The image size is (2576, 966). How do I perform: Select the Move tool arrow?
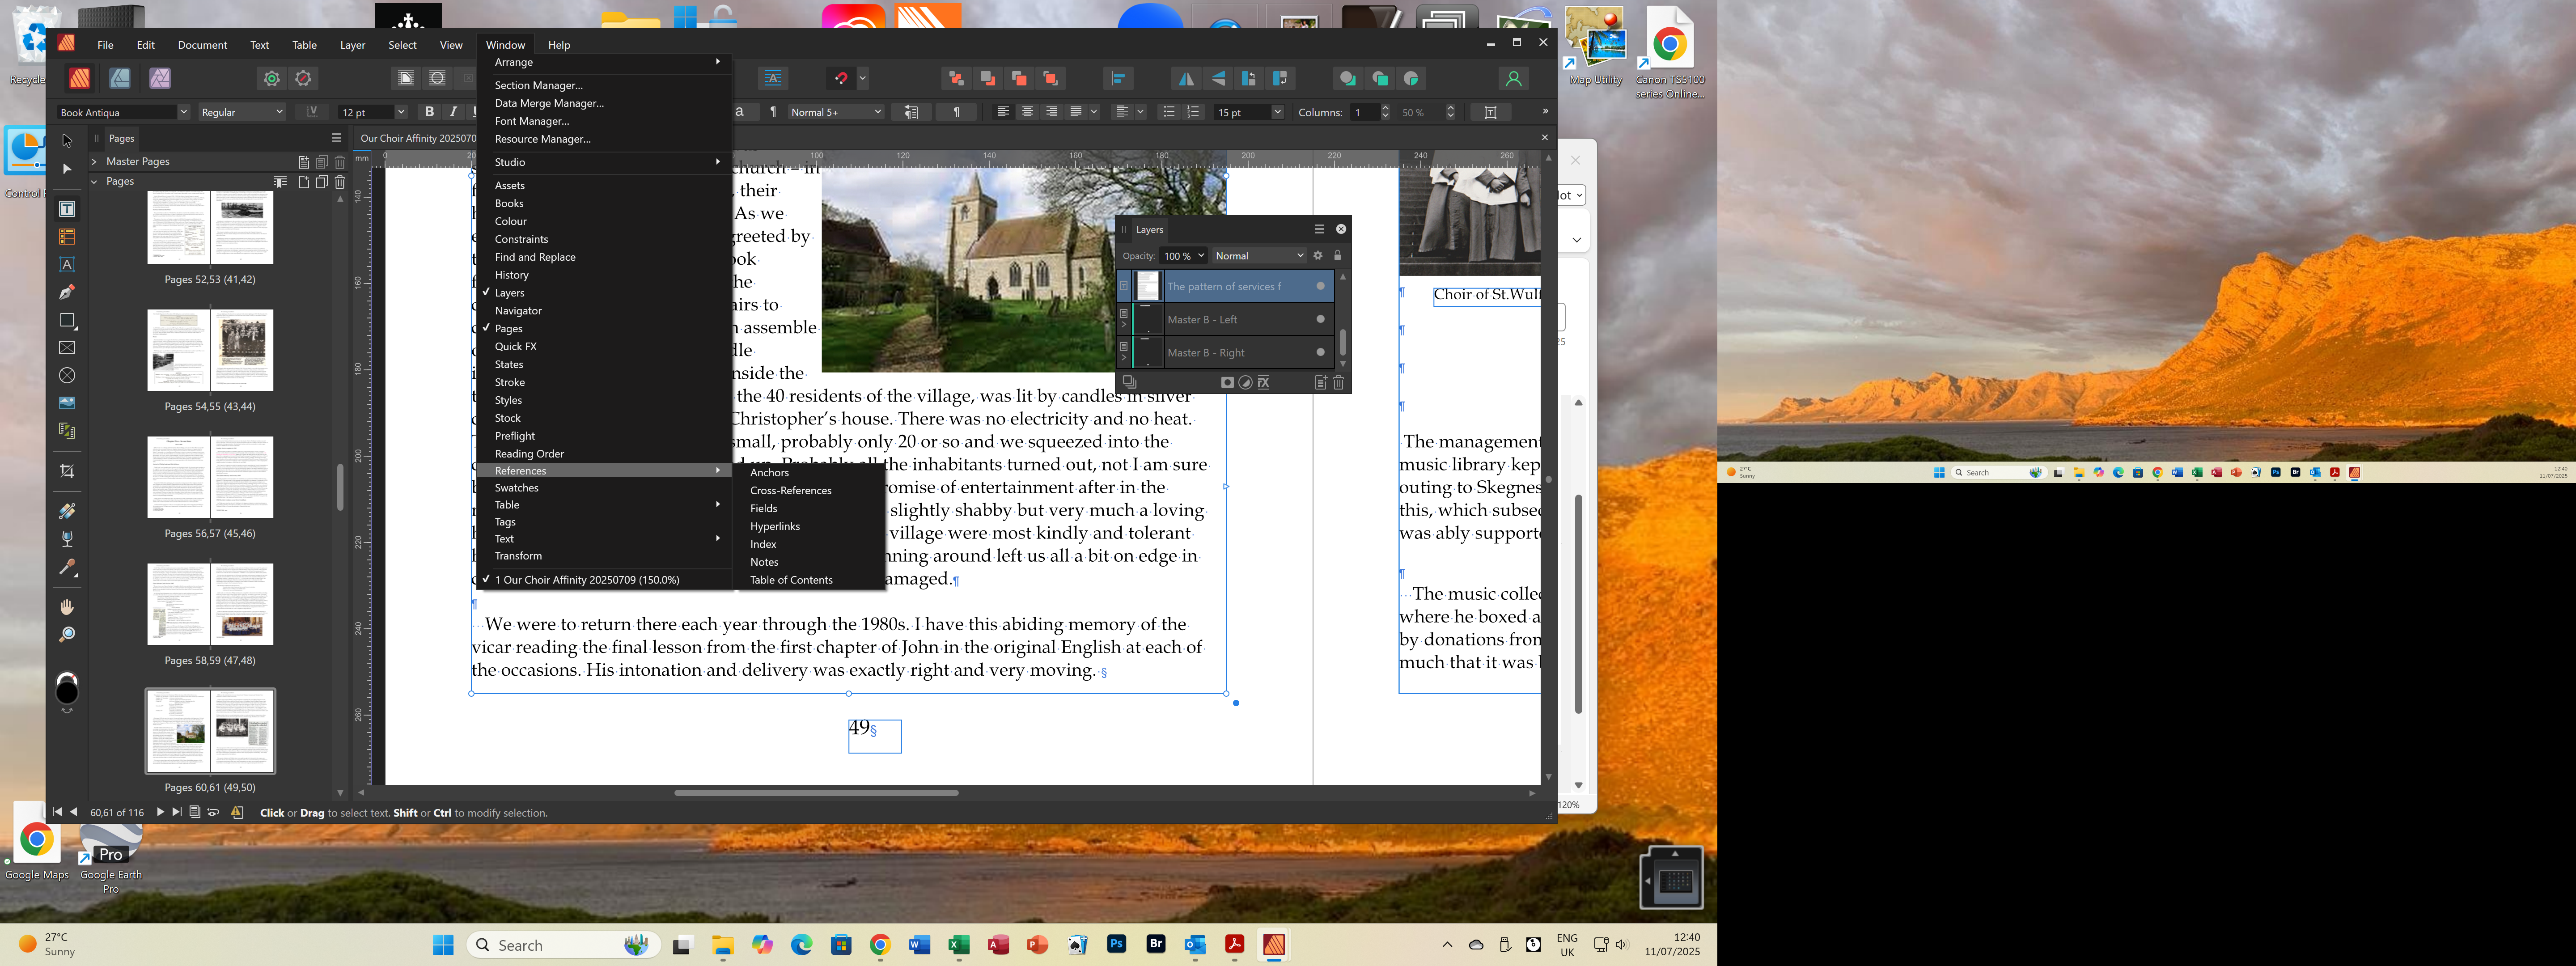pyautogui.click(x=67, y=140)
